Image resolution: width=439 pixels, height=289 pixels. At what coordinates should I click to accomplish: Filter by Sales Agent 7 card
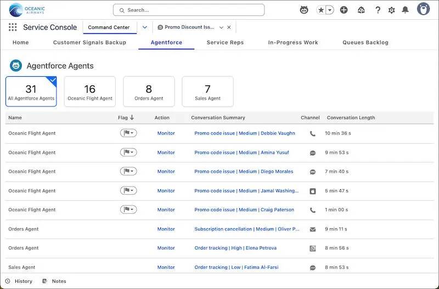pos(207,92)
